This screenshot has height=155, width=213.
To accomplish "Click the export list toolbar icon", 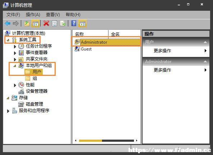I will [x=63, y=24].
